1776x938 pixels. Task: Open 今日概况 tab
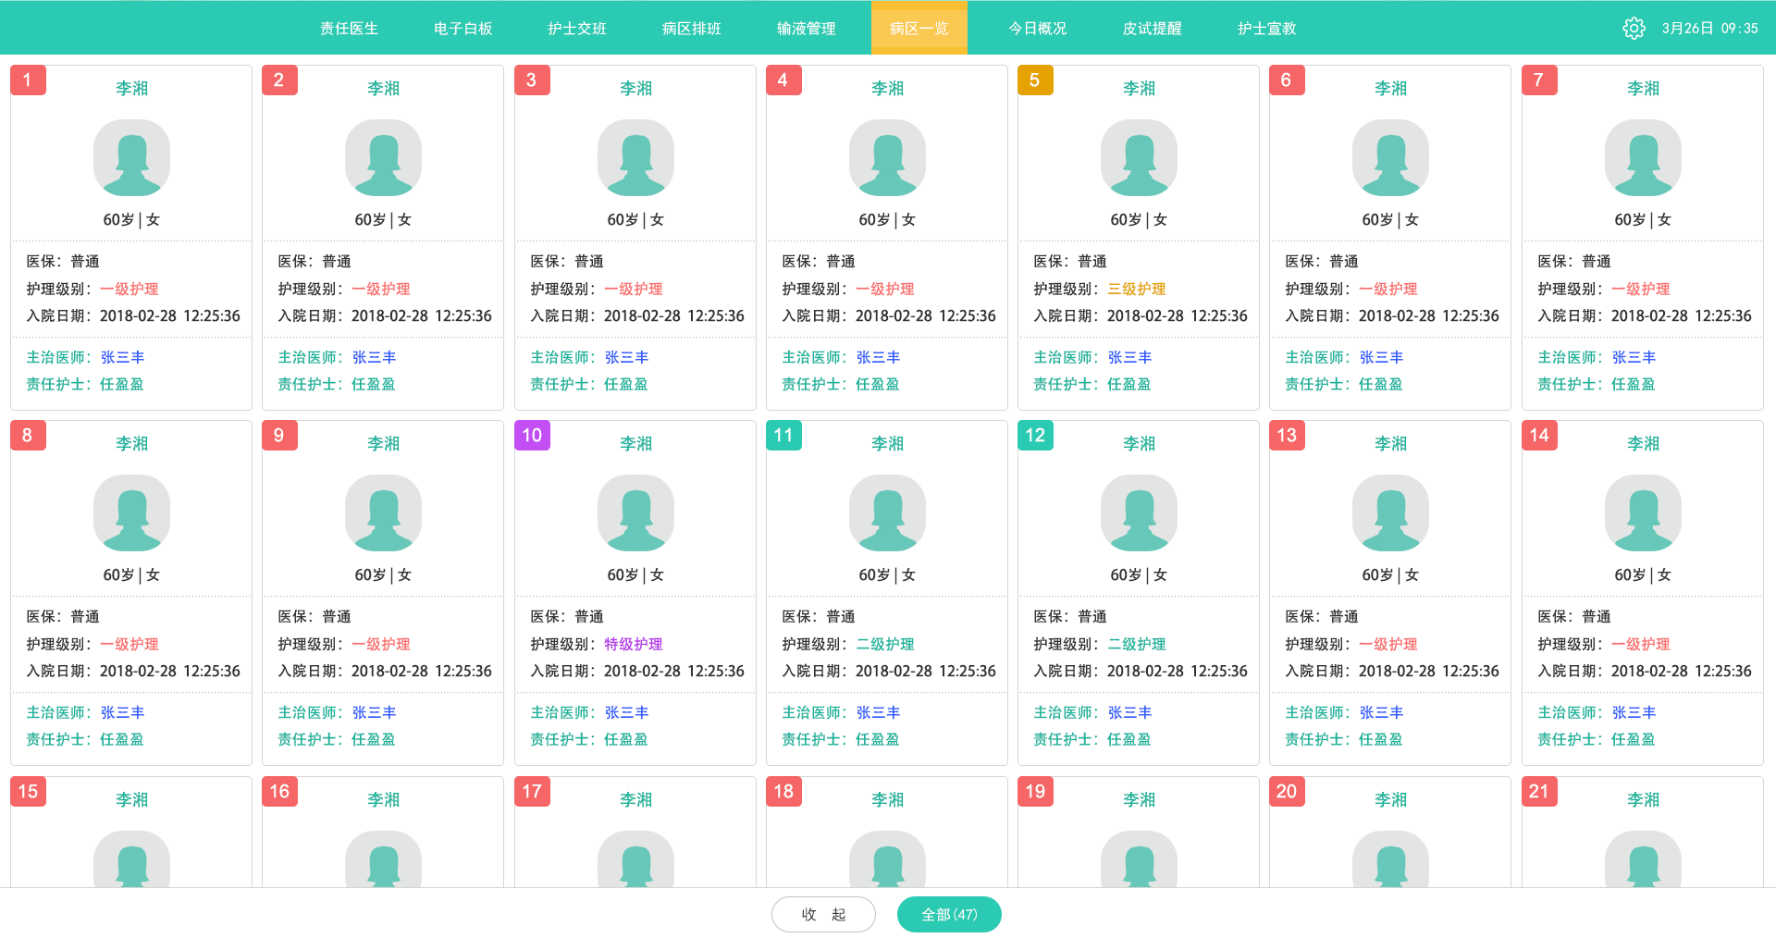coord(1037,29)
